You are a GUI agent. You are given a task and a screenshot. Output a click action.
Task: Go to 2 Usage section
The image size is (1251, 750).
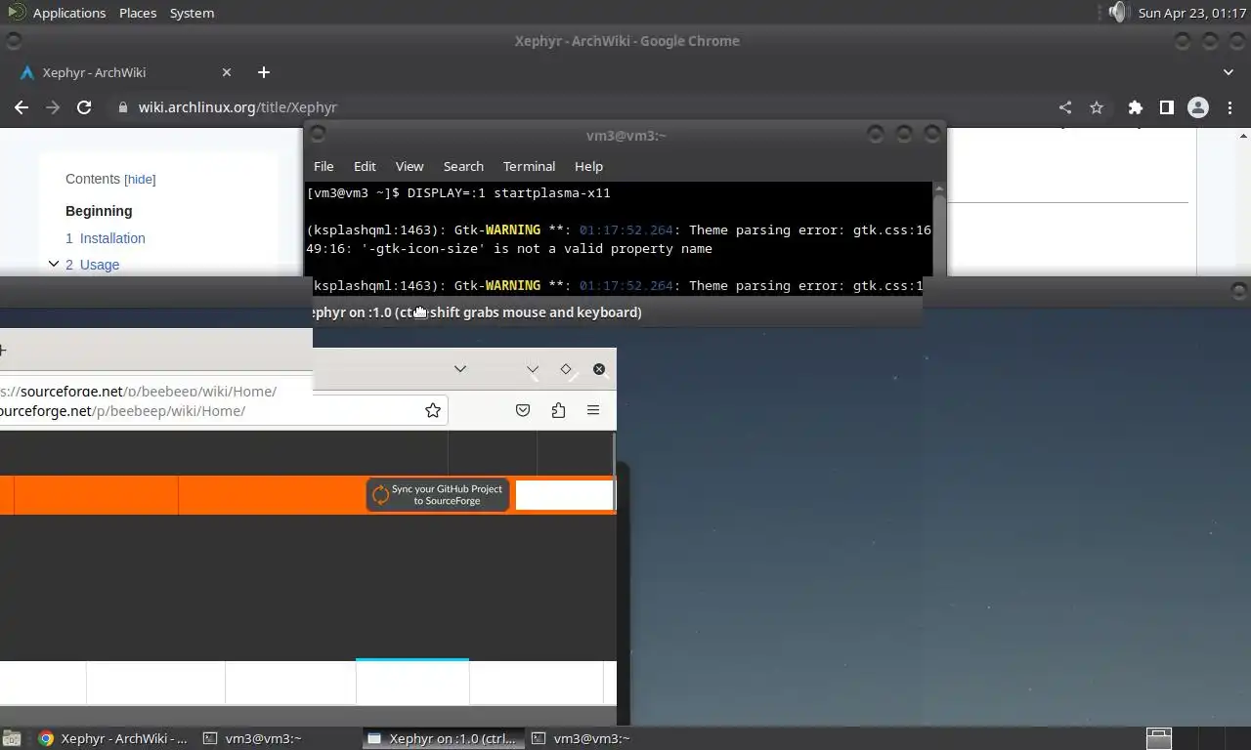tap(93, 265)
